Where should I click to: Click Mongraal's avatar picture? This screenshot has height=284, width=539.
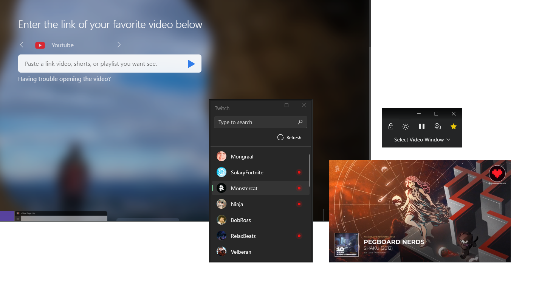point(221,157)
